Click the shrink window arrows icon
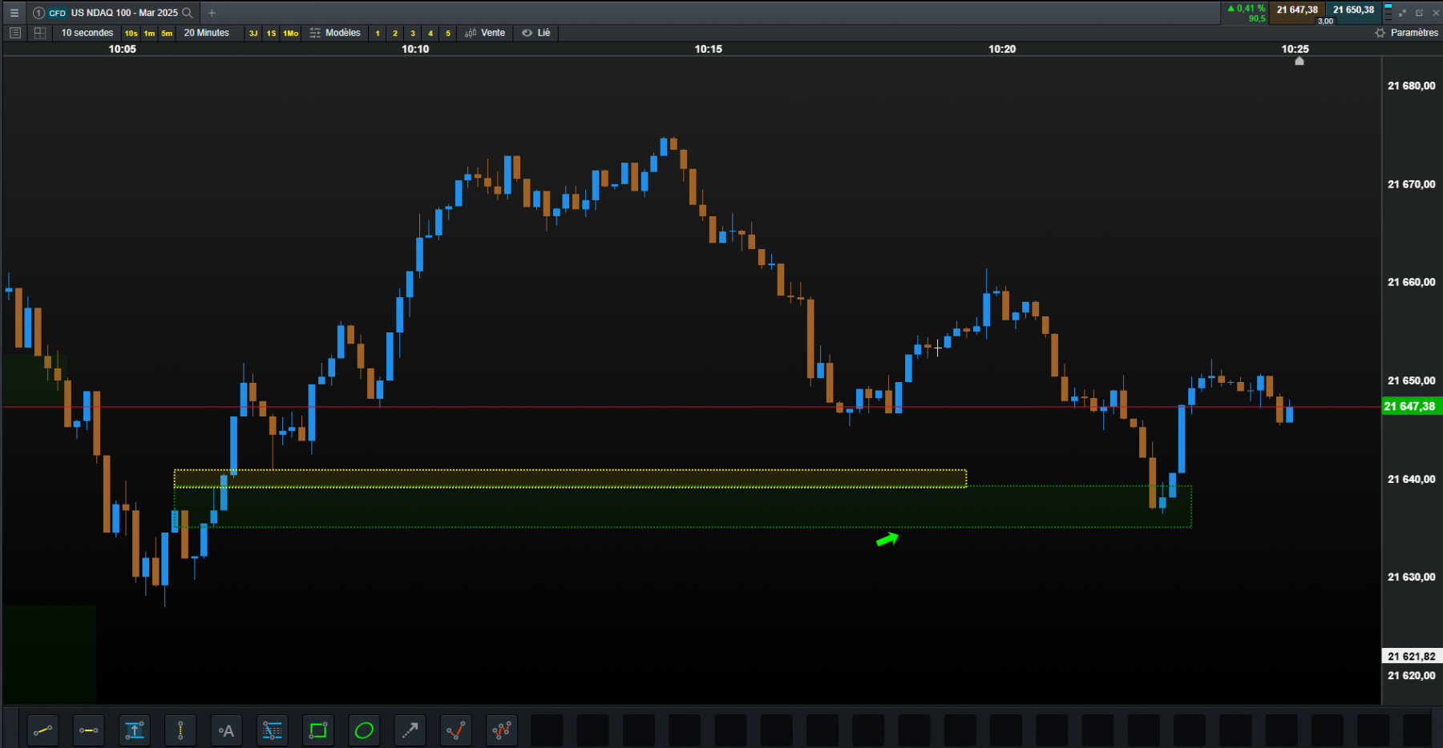Screen dimensions: 1443x748 1402,13
